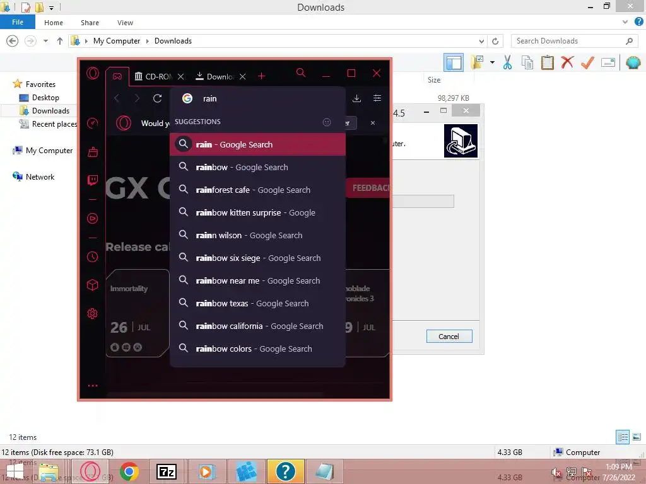Open GX Control speedometer sidebar icon
The image size is (646, 484).
click(93, 123)
